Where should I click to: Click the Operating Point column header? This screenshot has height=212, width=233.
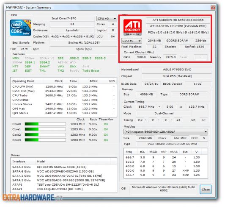click(27, 81)
